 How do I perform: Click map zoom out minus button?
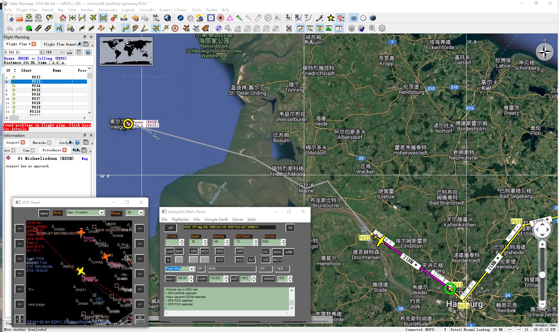pos(542,304)
